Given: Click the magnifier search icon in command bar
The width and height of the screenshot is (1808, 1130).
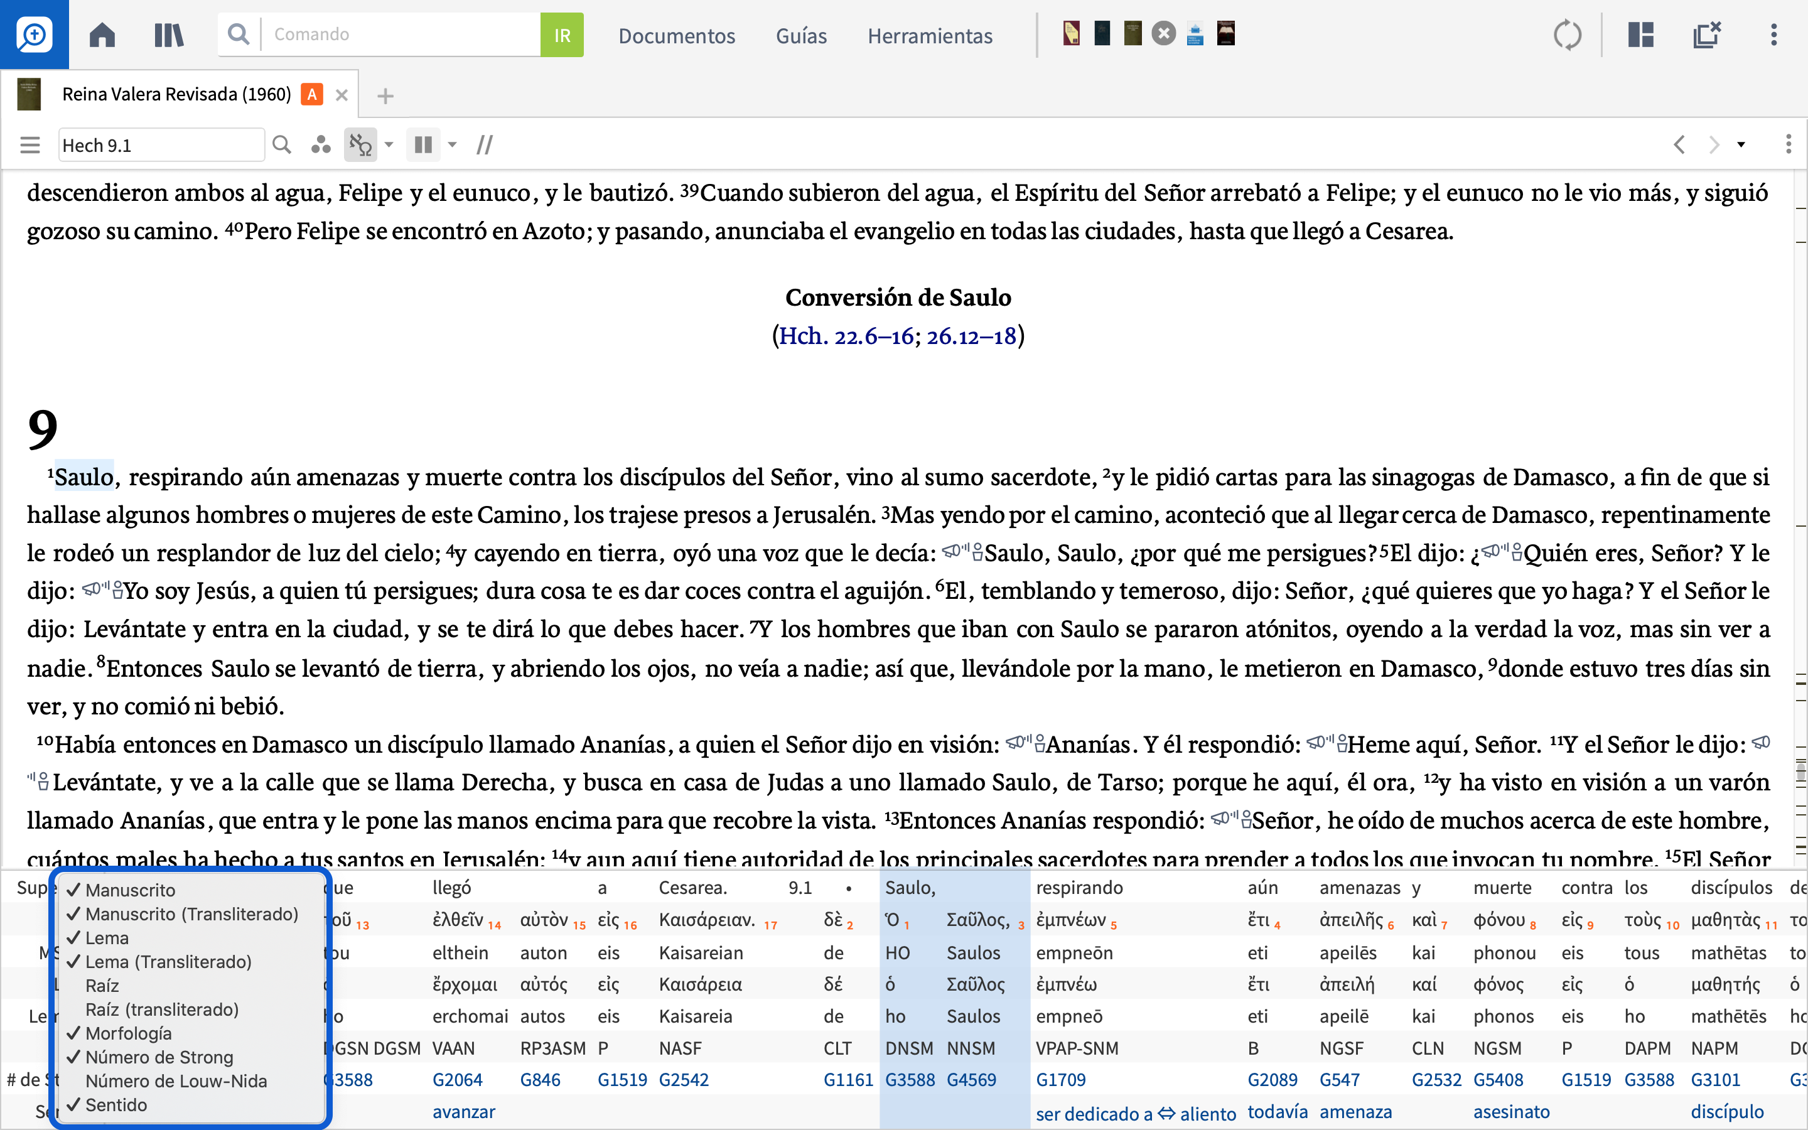Looking at the screenshot, I should 239,35.
